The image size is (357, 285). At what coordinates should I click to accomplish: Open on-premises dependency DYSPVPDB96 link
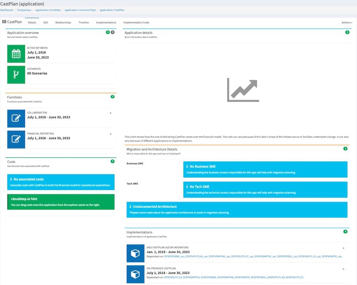coord(208,277)
